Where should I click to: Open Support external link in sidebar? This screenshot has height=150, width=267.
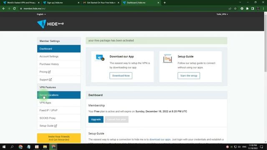tap(59, 80)
